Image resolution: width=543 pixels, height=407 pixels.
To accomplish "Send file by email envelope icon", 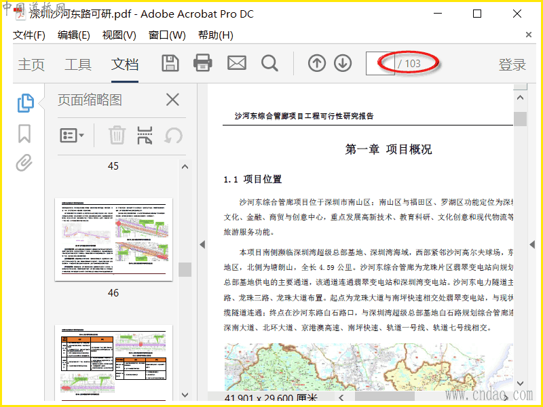I will (x=236, y=63).
